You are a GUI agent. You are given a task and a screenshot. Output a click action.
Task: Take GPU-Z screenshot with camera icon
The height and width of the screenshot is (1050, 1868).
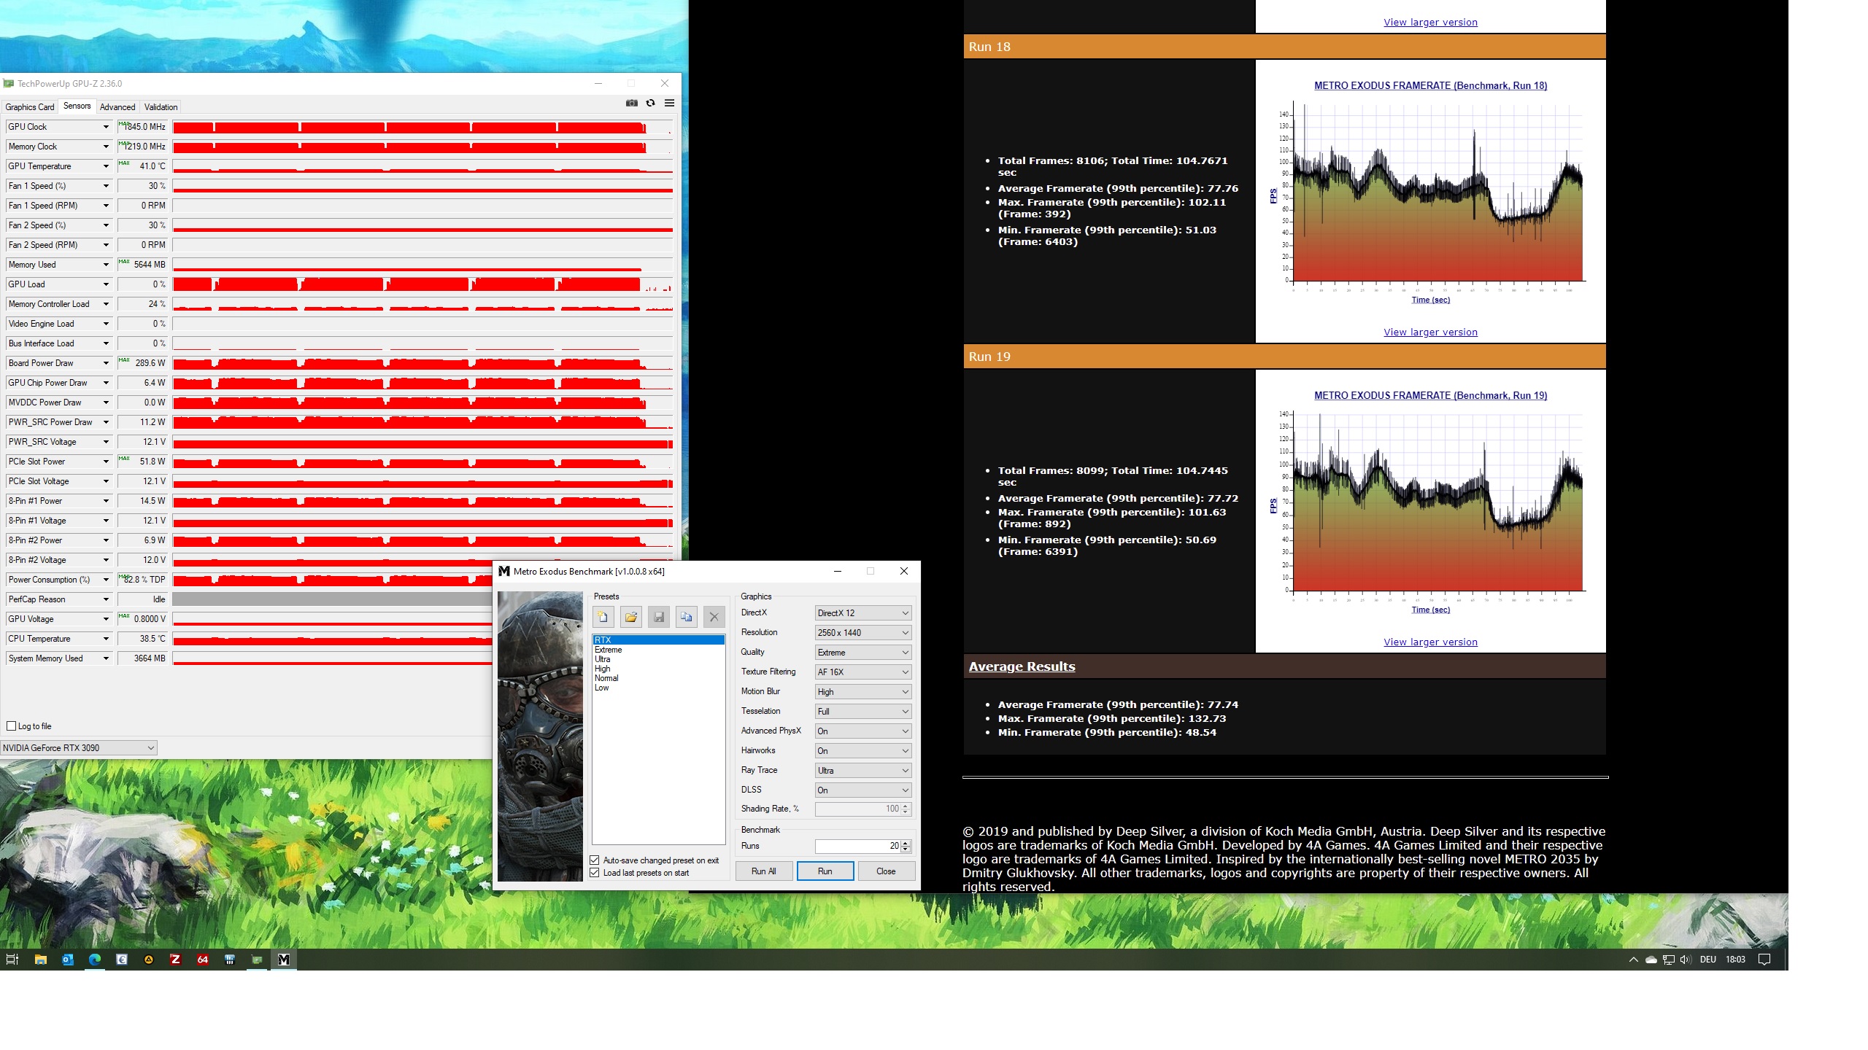(x=632, y=104)
